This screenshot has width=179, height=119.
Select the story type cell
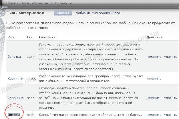coord(30,57)
